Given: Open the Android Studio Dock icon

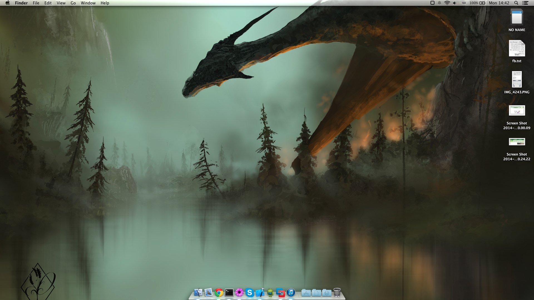Looking at the screenshot, I should pyautogui.click(x=270, y=292).
